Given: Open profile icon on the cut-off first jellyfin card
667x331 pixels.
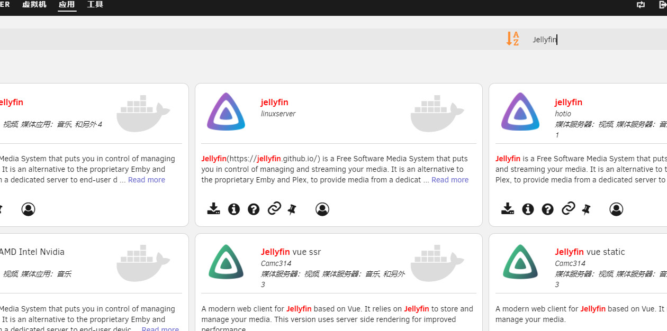Looking at the screenshot, I should 29,209.
